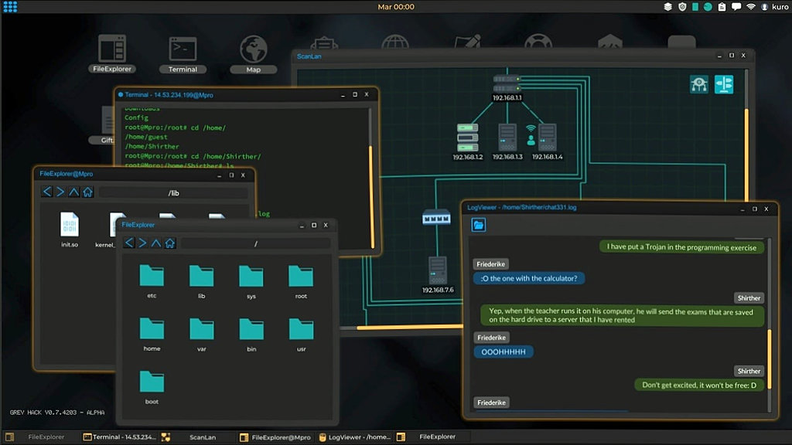This screenshot has height=445, width=792.
Task: Open the shield security tray icon
Action: pyautogui.click(x=682, y=6)
